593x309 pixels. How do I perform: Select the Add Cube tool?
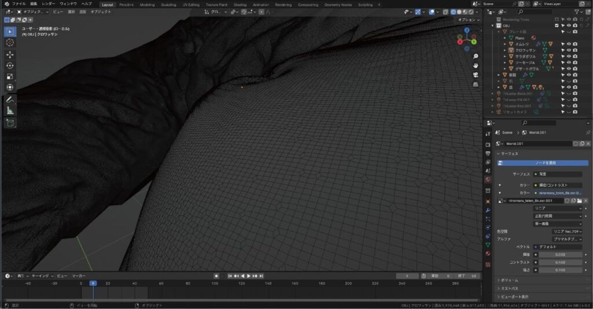coord(10,123)
